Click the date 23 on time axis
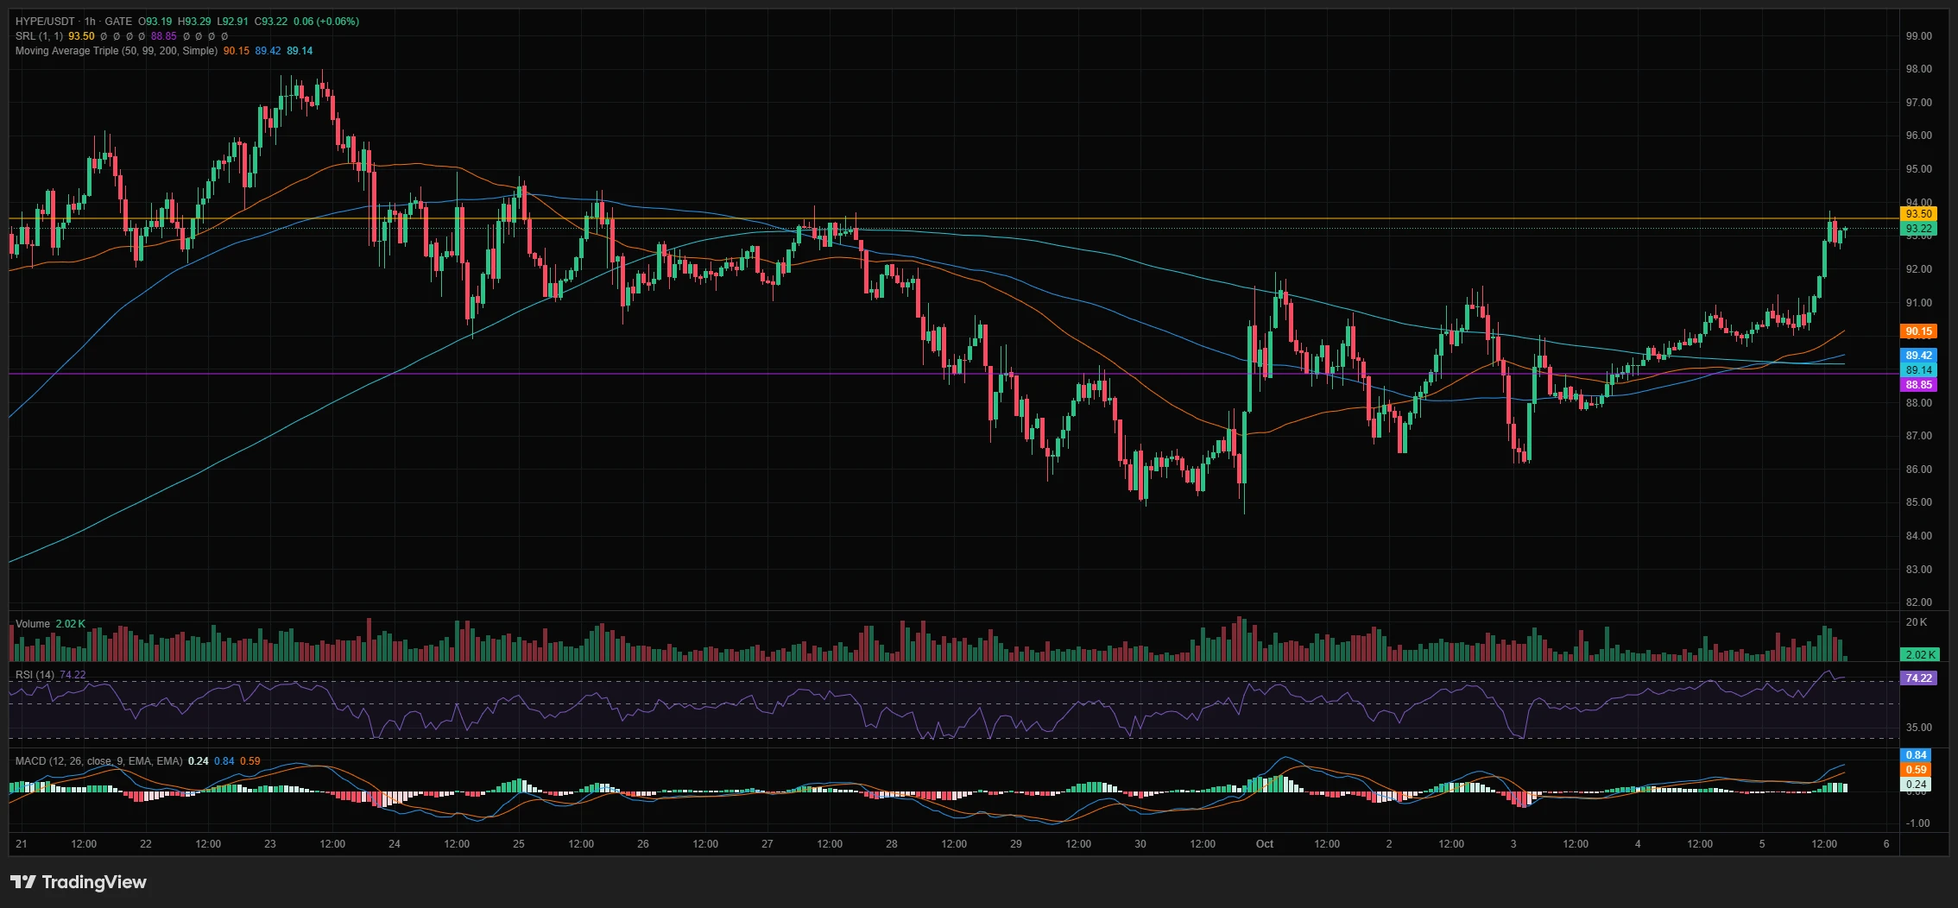1958x908 pixels. click(x=270, y=844)
